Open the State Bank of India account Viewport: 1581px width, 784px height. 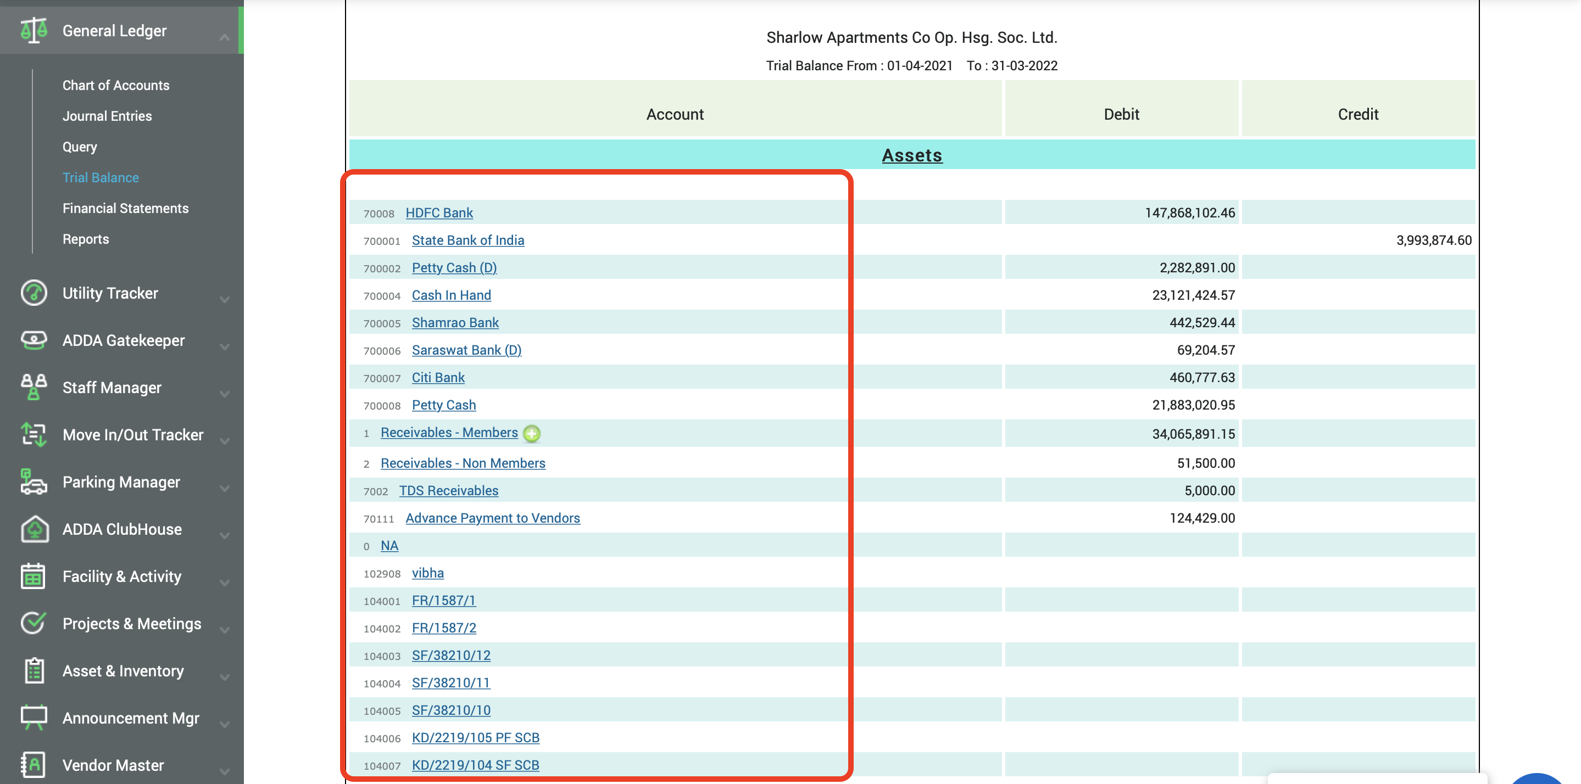467,240
